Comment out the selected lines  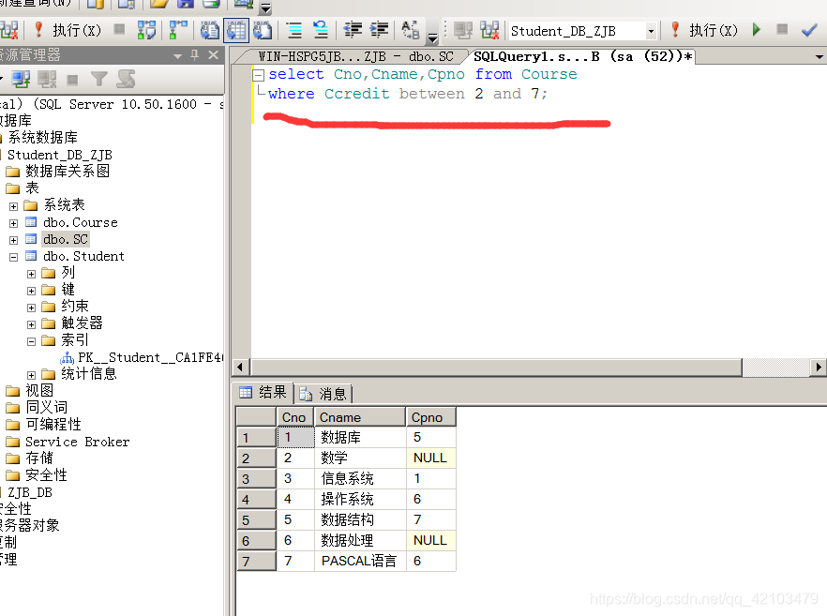[294, 30]
